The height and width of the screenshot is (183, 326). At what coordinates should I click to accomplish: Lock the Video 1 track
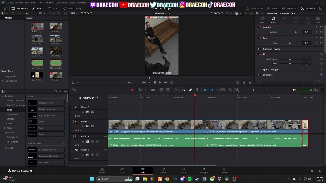pos(83,126)
